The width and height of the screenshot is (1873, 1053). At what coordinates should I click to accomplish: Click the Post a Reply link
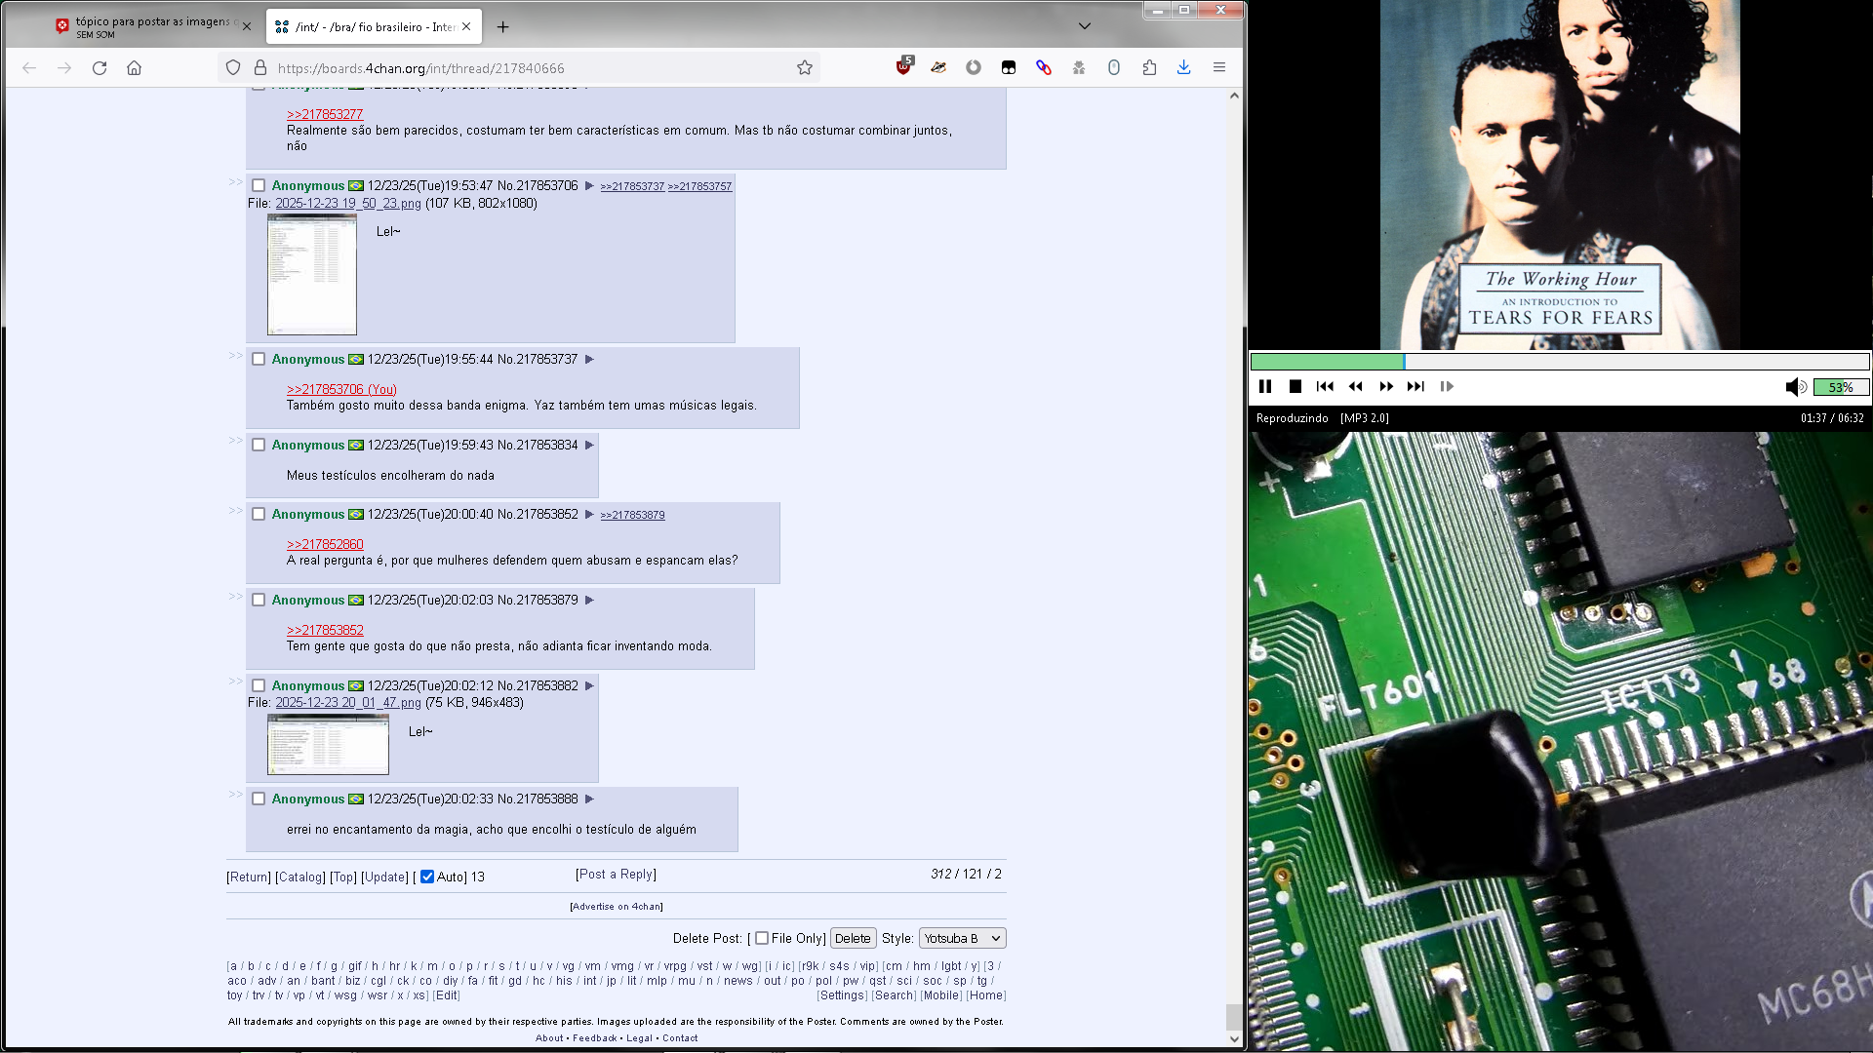(616, 875)
